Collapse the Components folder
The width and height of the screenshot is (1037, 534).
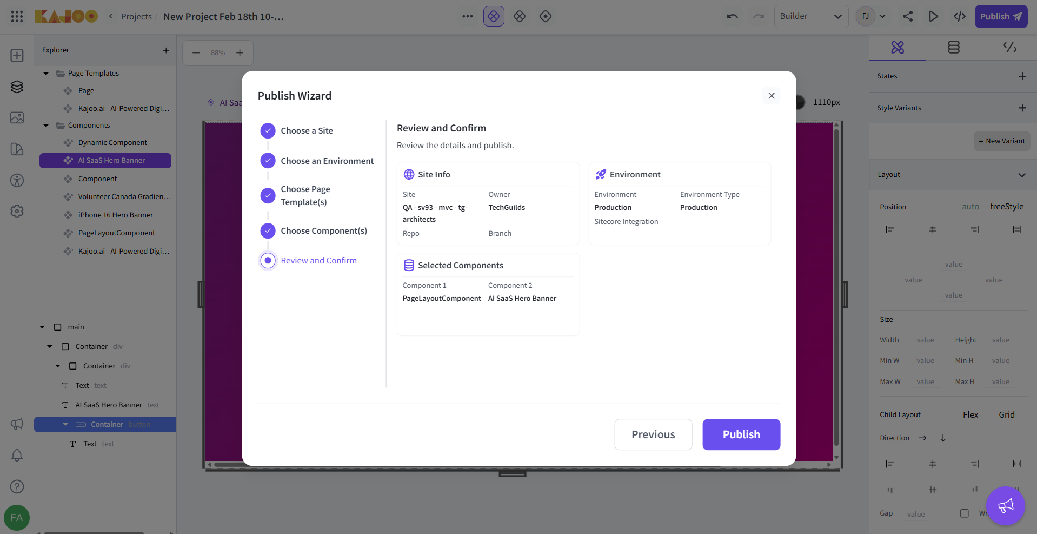click(46, 126)
